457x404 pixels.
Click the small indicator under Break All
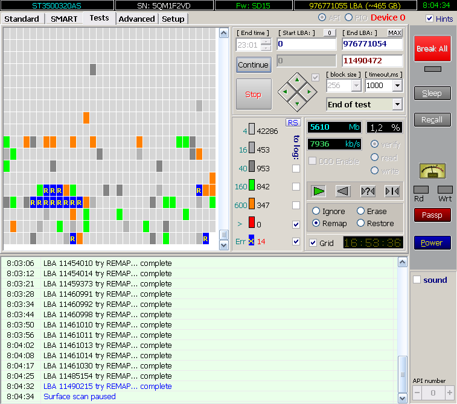tap(433, 69)
